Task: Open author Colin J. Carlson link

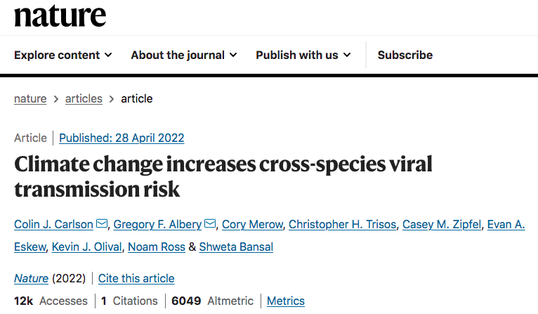Action: coord(53,224)
